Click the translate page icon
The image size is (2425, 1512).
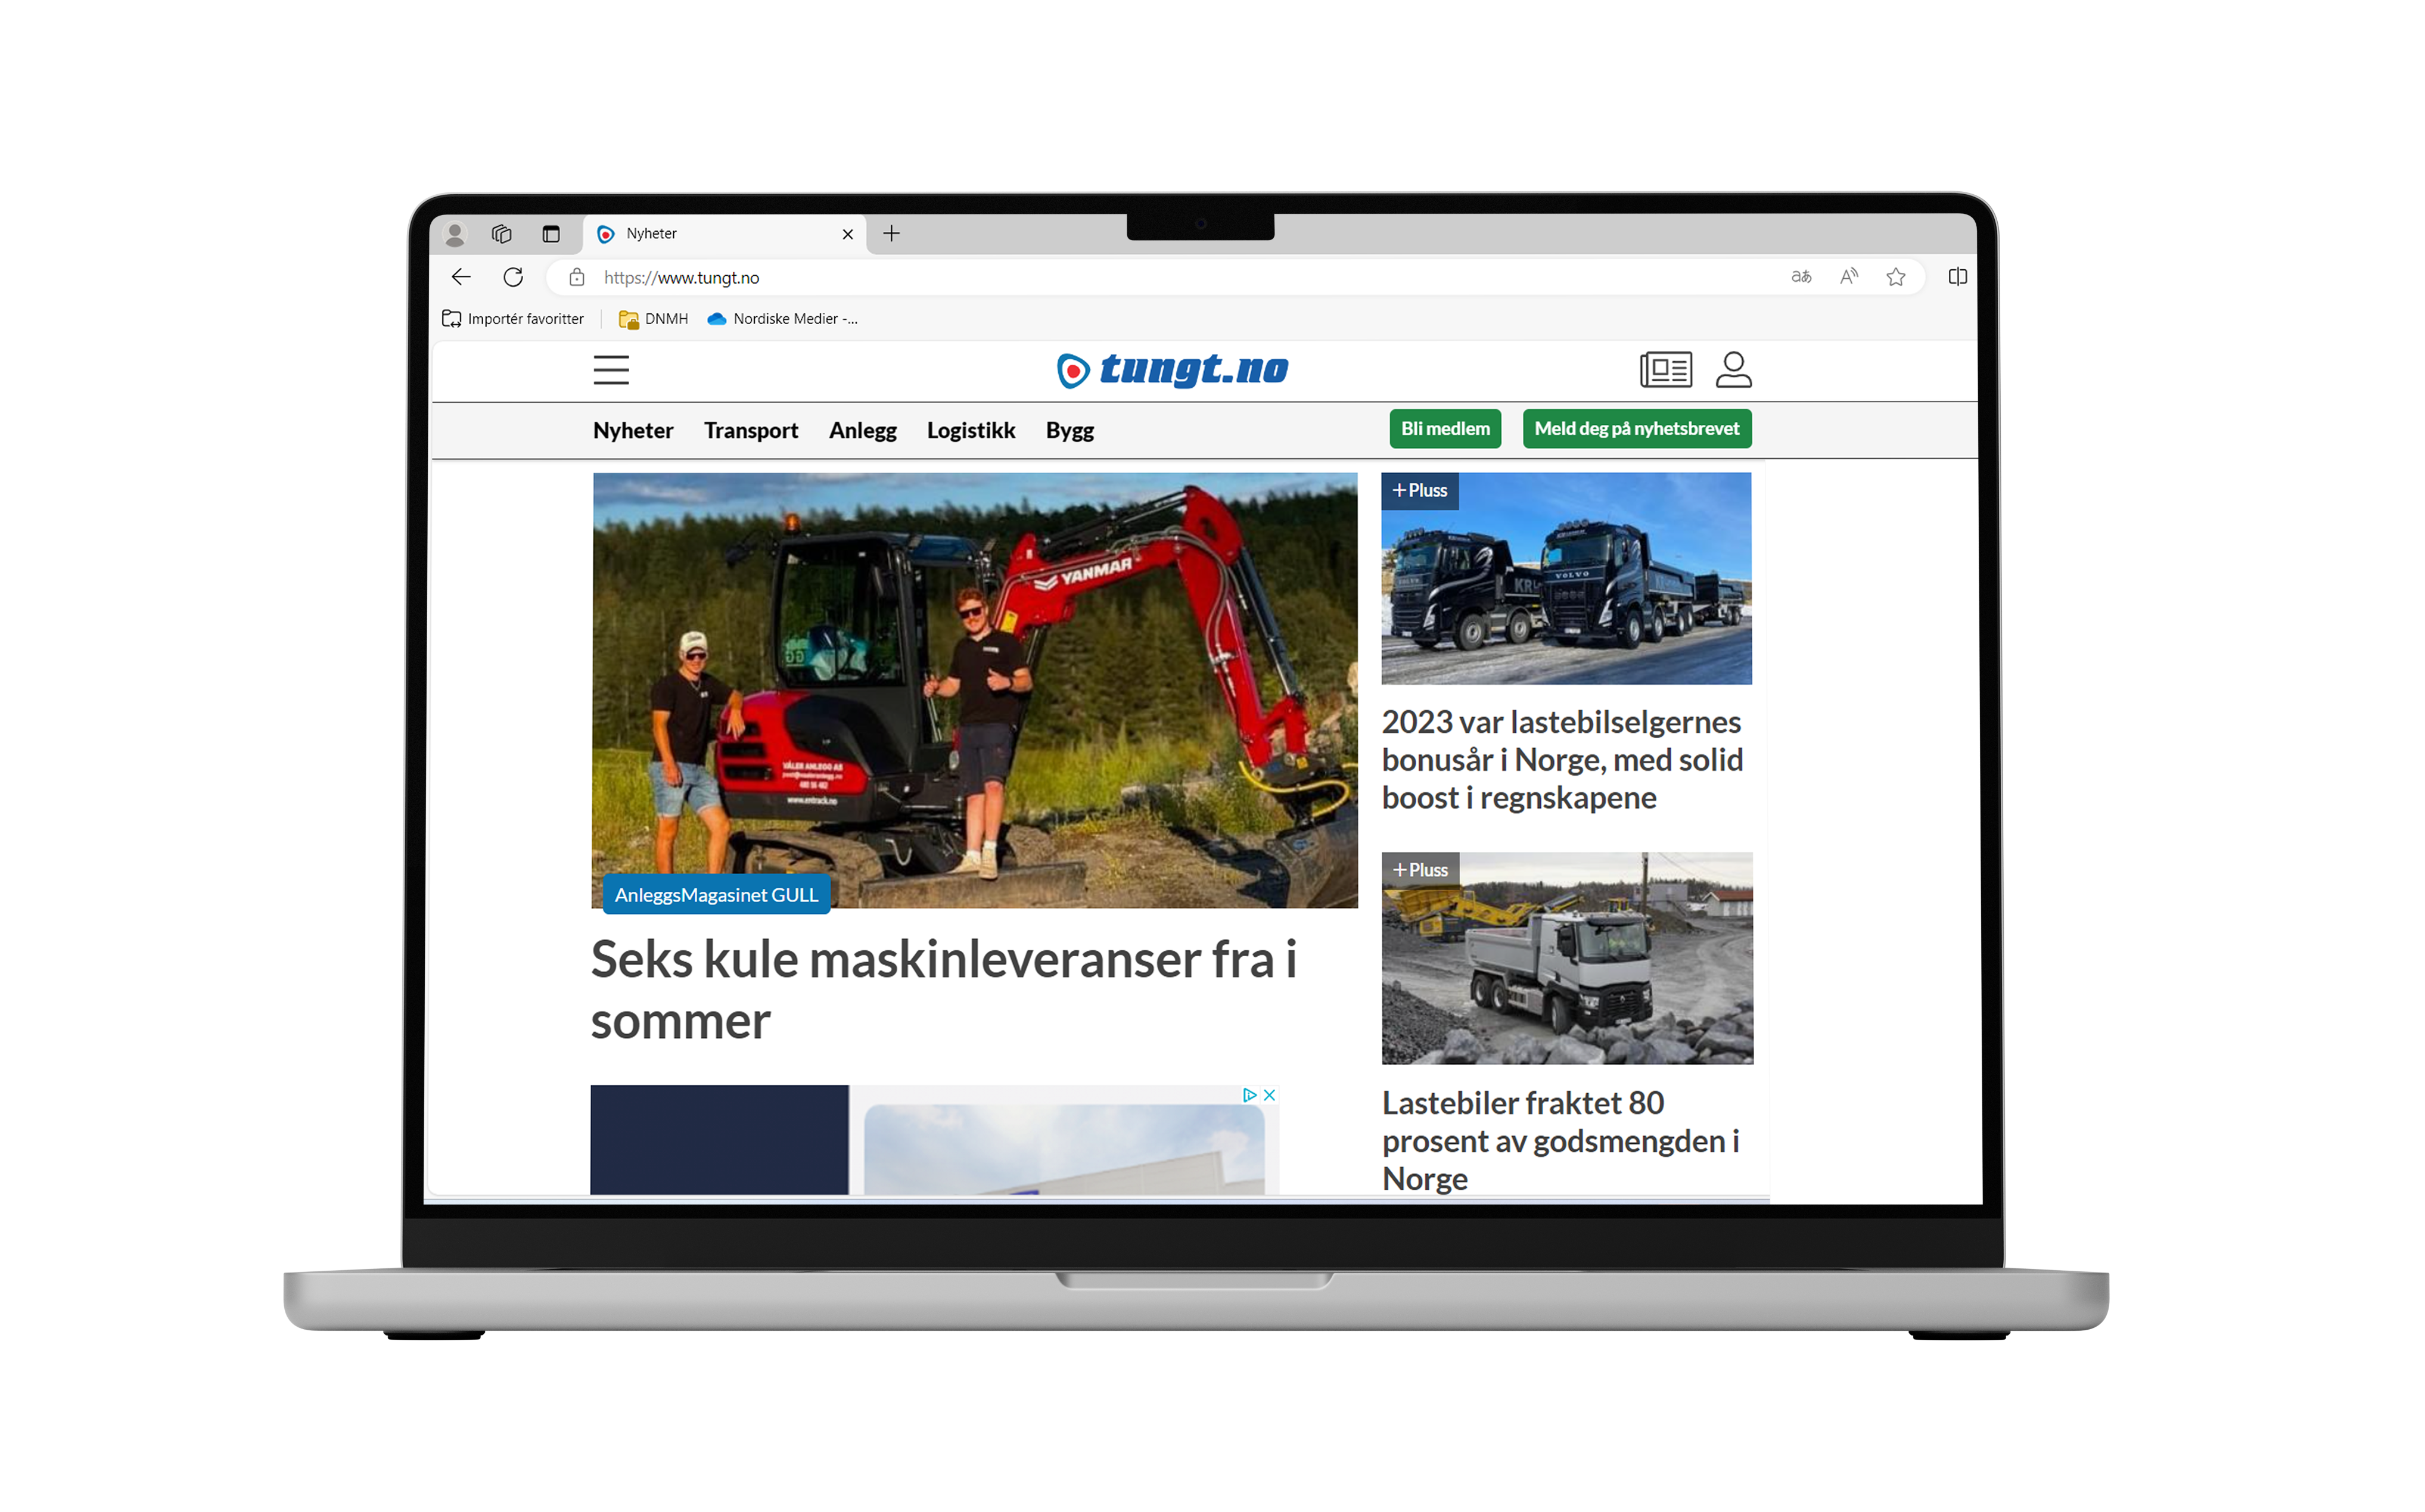pos(1801,277)
